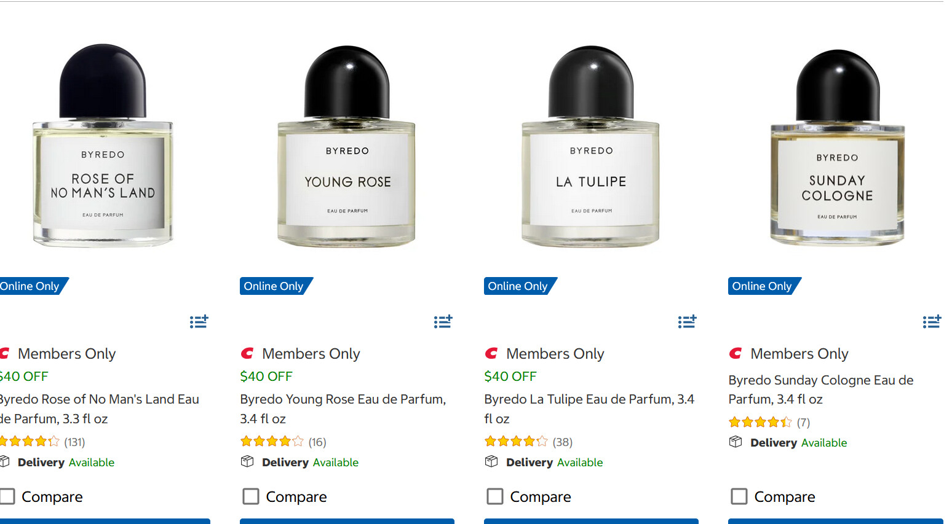
Task: Click the La Tulipe bottle image
Action: pos(591,147)
